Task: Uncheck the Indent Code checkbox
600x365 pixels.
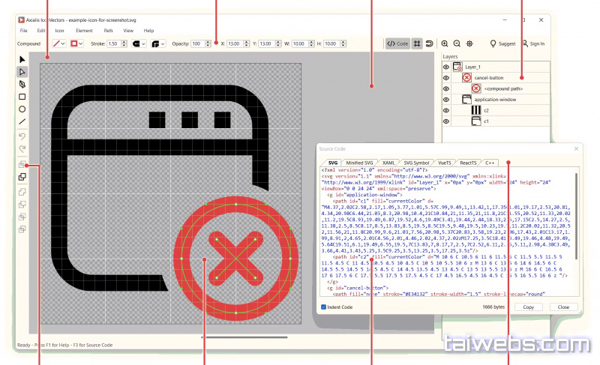Action: (324, 307)
